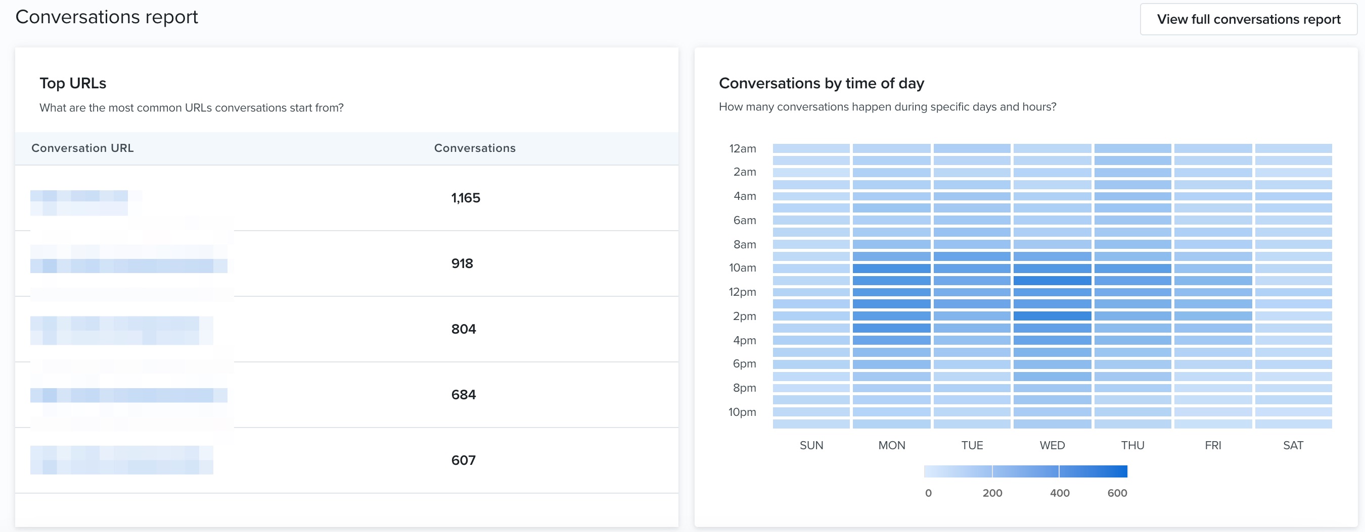The height and width of the screenshot is (532, 1365).
Task: Select the 804 conversations value
Action: pyautogui.click(x=464, y=329)
